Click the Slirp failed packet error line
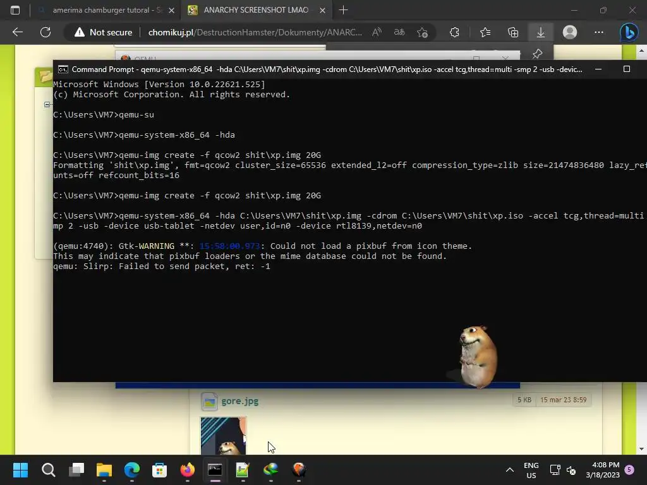The image size is (647, 485). pyautogui.click(x=162, y=266)
